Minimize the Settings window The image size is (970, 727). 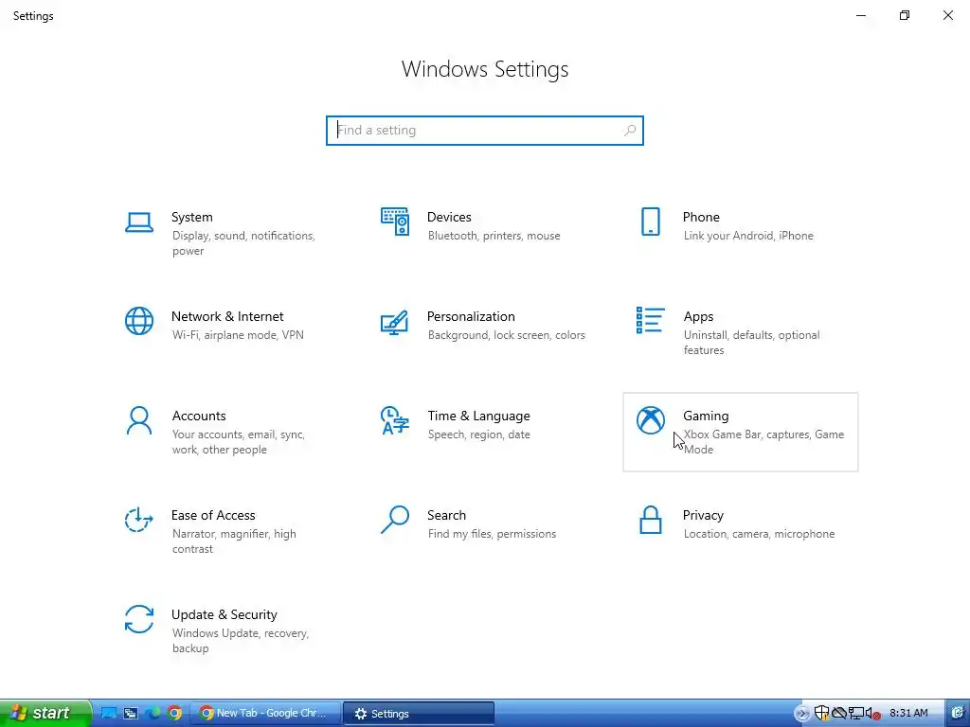tap(860, 15)
